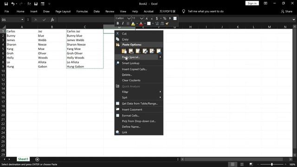297x167 pixels.
Task: Choose Insert Copied Cells...
Action: click(139, 69)
